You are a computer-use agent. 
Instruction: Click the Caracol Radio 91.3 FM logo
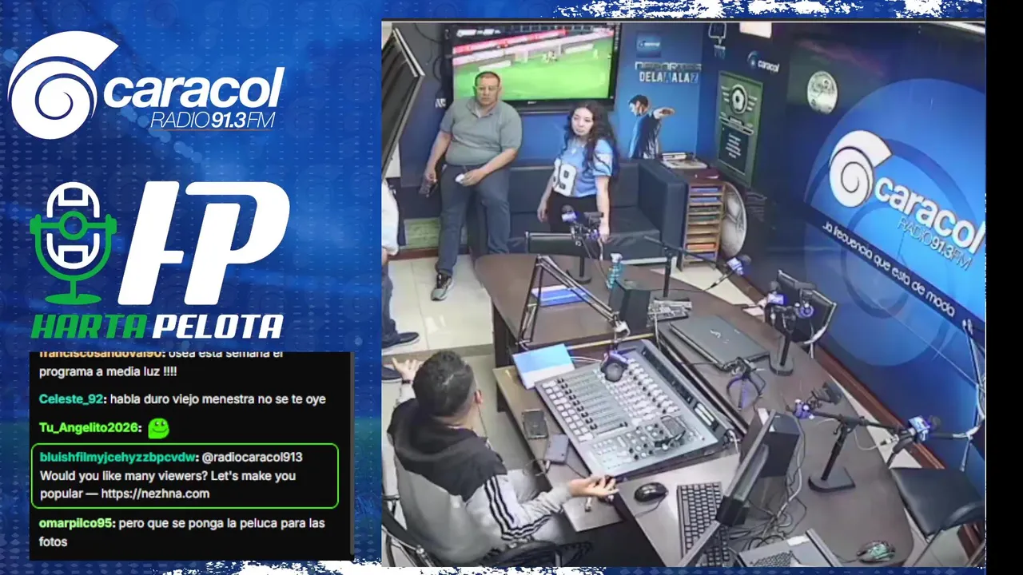click(x=146, y=85)
